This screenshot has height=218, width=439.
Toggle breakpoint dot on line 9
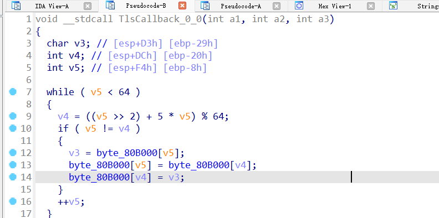click(x=13, y=116)
